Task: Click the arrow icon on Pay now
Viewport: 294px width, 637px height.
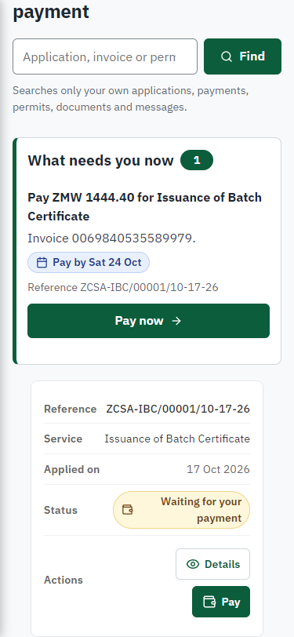Action: [x=176, y=321]
